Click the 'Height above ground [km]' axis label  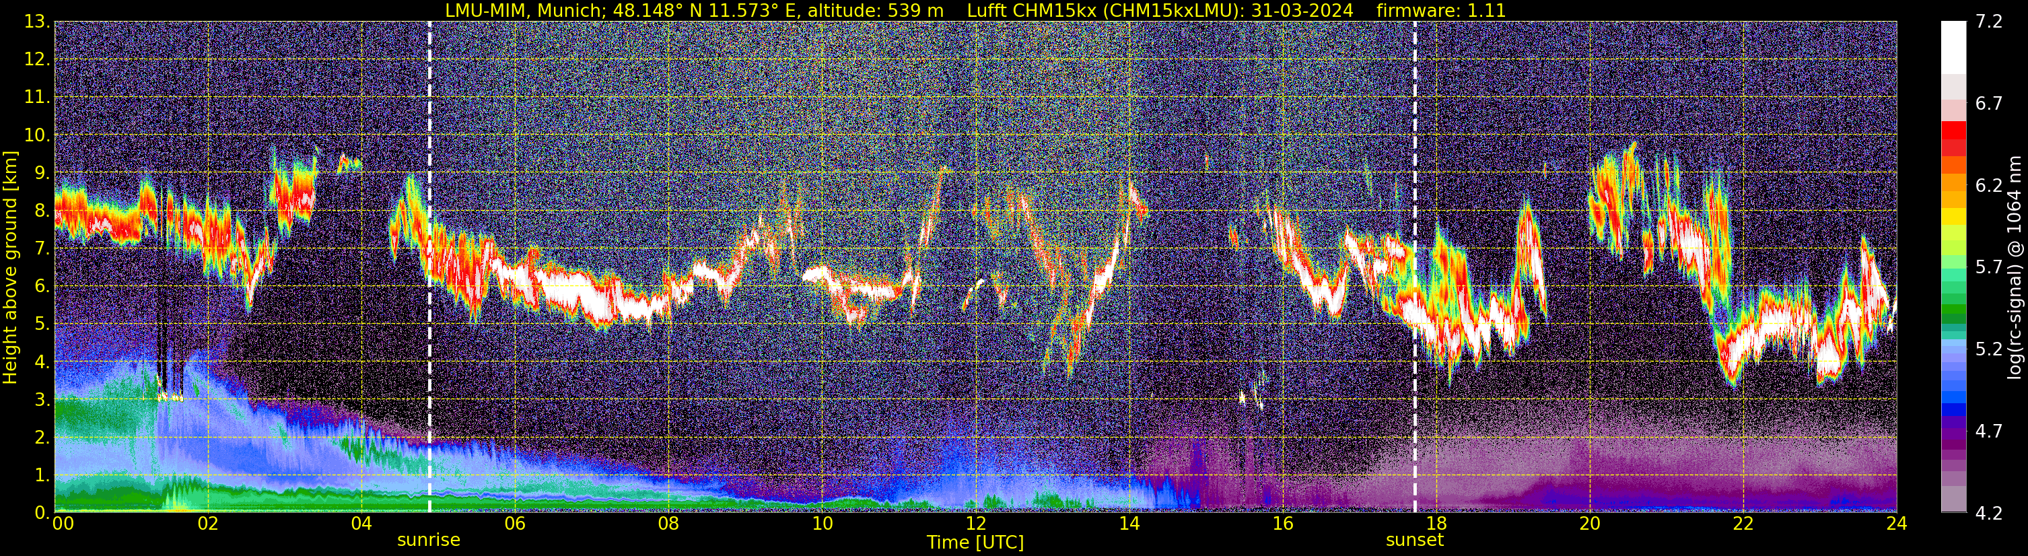tap(10, 268)
